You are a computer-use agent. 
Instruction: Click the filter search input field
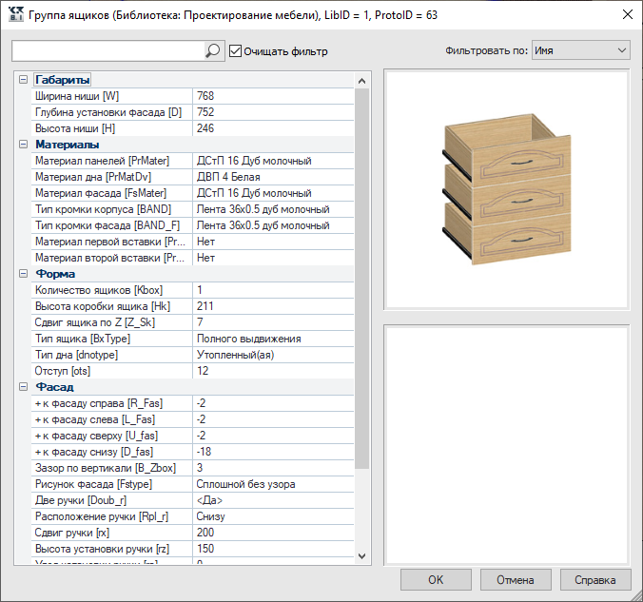[108, 50]
